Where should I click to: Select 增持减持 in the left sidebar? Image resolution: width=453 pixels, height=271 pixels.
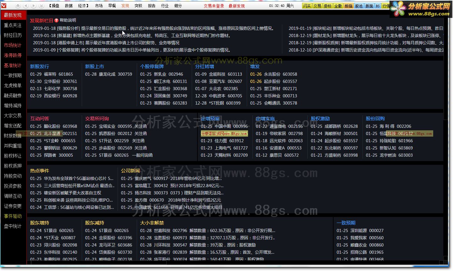pyautogui.click(x=13, y=106)
